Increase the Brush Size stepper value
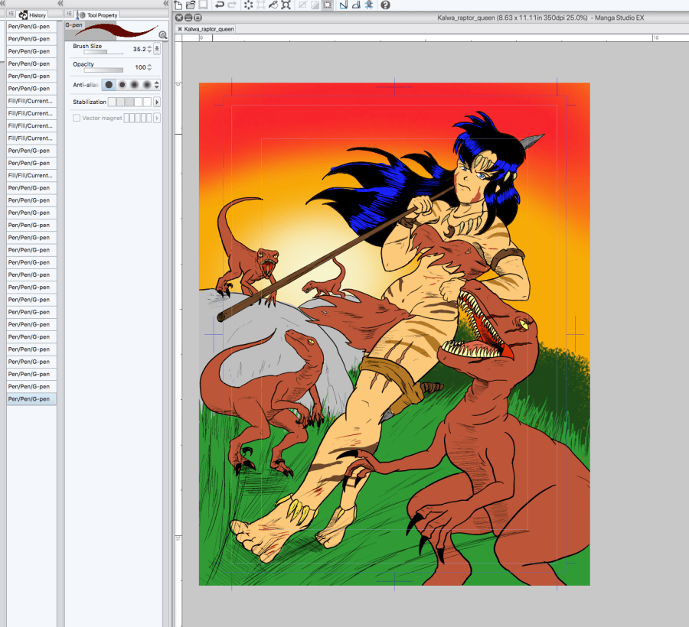Image resolution: width=689 pixels, height=627 pixels. (149, 47)
